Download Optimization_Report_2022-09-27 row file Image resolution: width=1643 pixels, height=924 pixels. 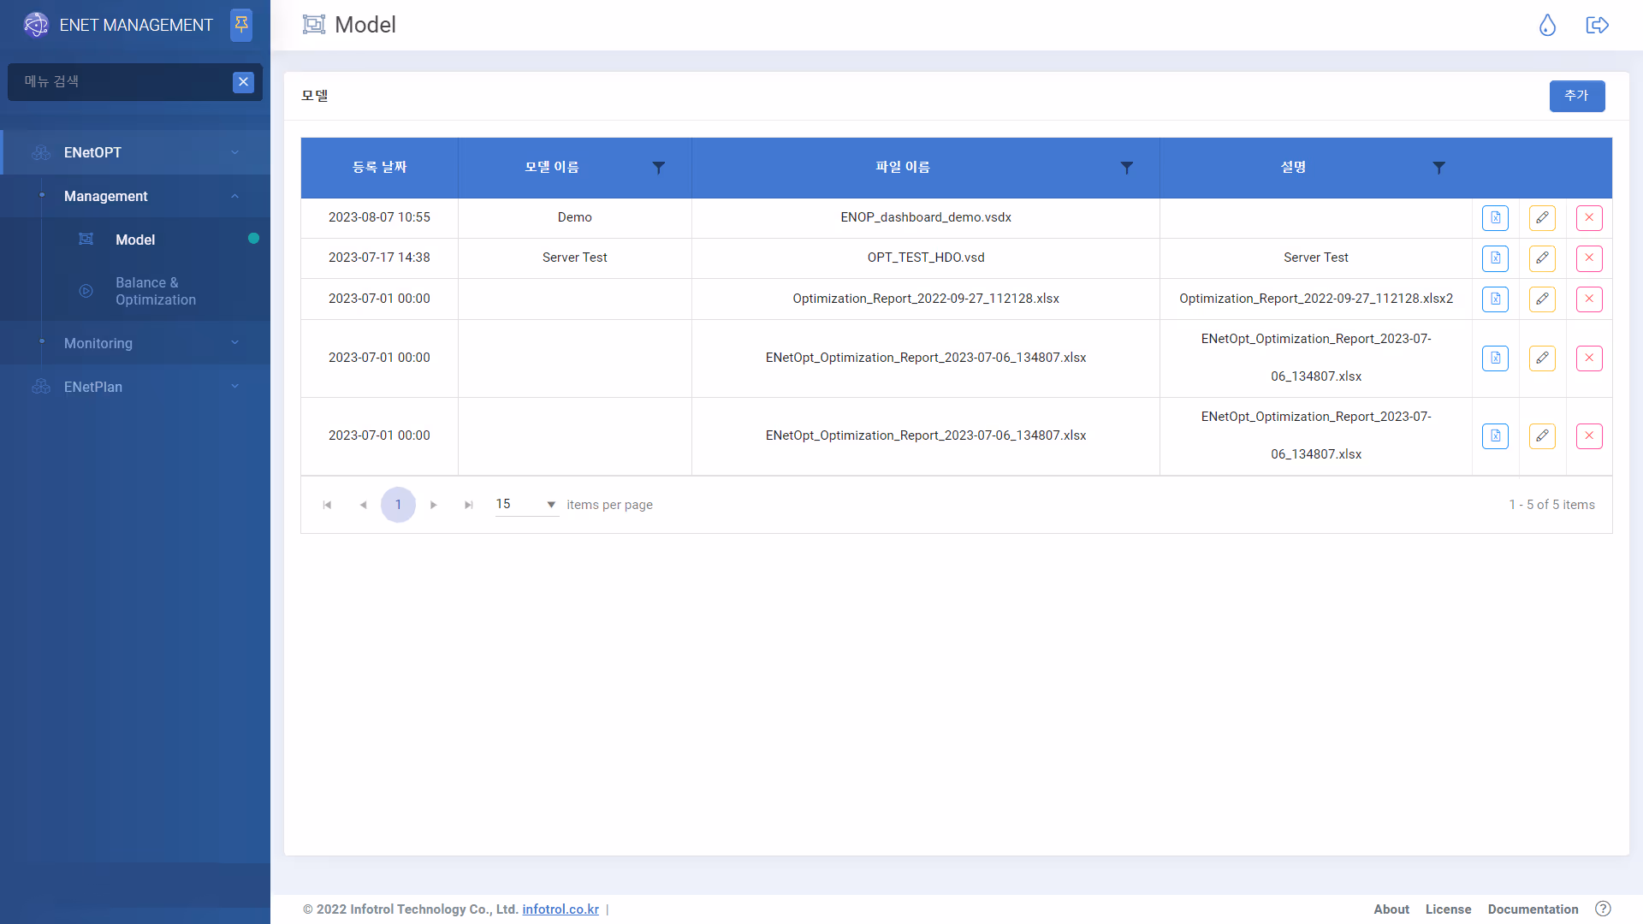[x=1495, y=299]
